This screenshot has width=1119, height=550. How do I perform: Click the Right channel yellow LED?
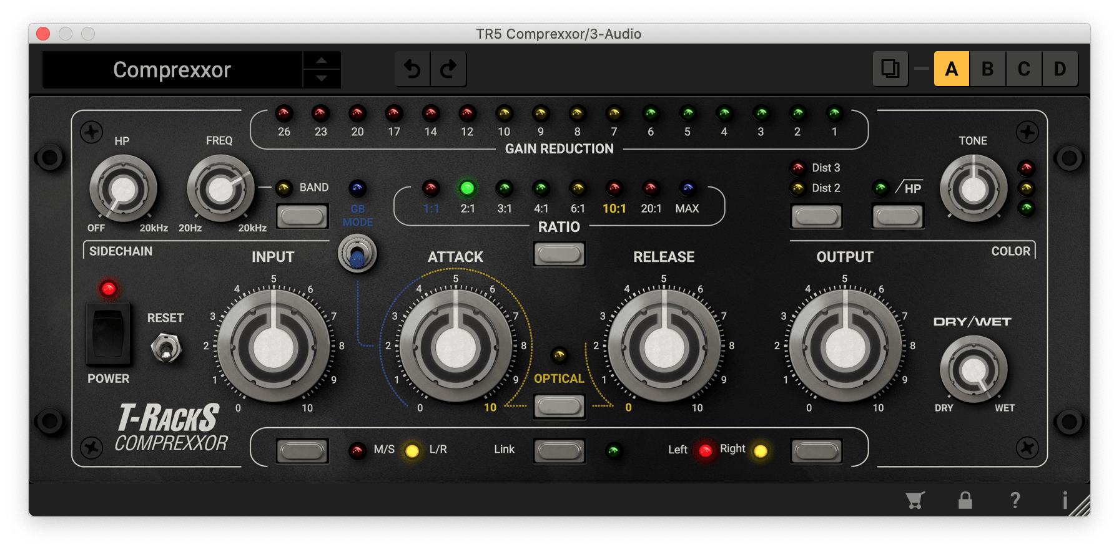(761, 451)
